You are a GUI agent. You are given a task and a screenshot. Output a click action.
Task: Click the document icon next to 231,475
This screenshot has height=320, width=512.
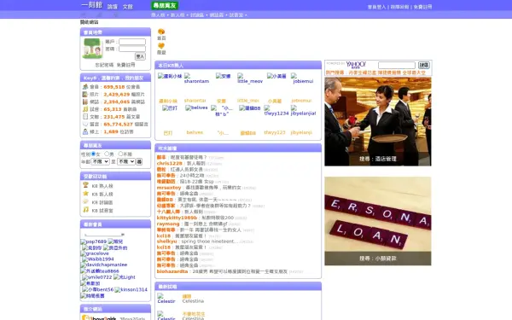point(85,117)
